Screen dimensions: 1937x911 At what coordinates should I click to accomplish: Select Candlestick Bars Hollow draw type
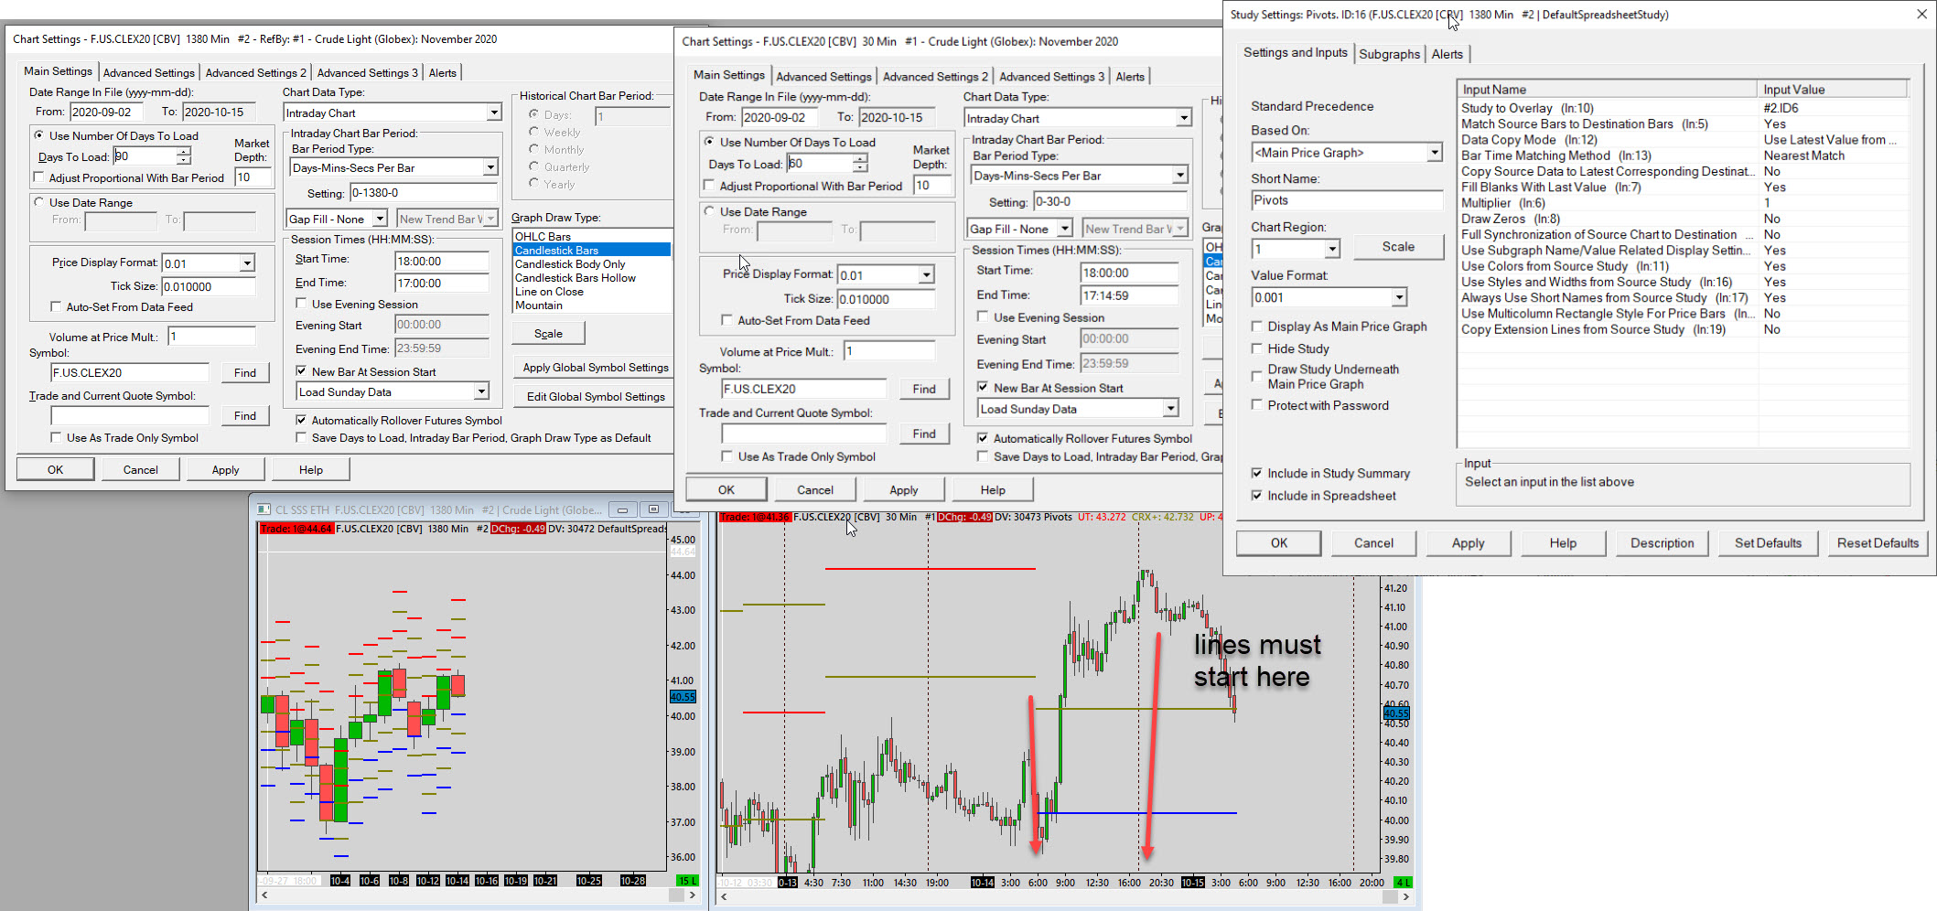(591, 278)
